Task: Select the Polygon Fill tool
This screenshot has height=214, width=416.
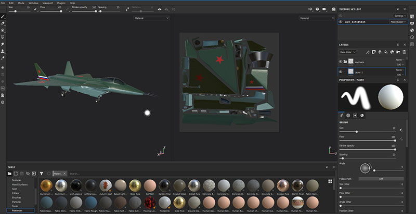Action: tap(3, 37)
